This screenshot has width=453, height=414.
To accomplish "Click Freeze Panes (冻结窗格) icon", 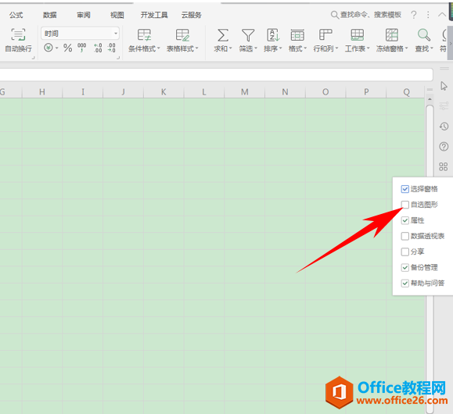I will point(392,35).
